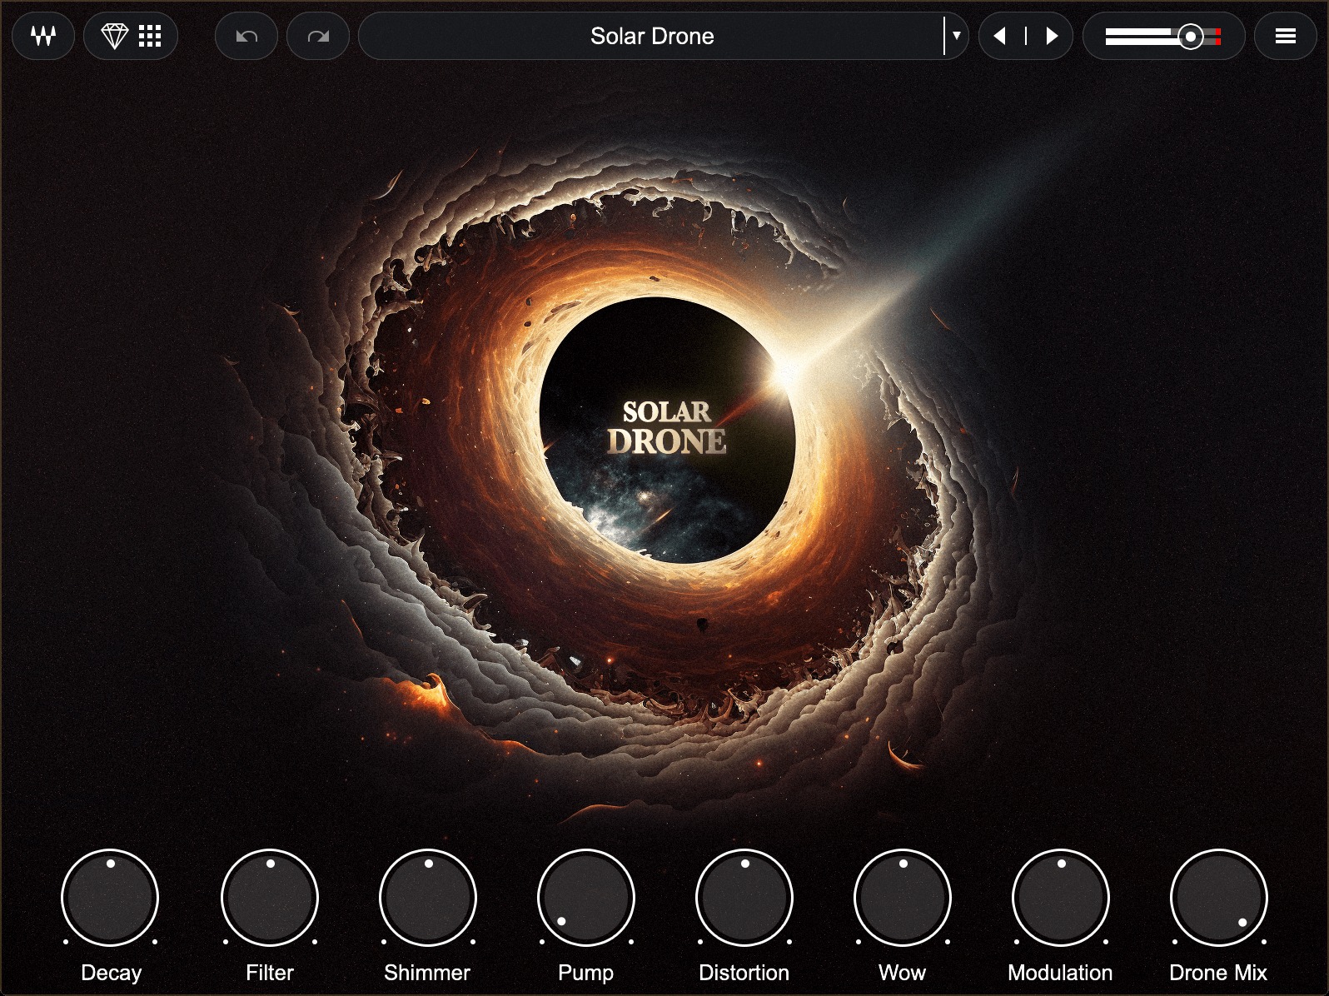Click the Distortion label

coord(744,972)
